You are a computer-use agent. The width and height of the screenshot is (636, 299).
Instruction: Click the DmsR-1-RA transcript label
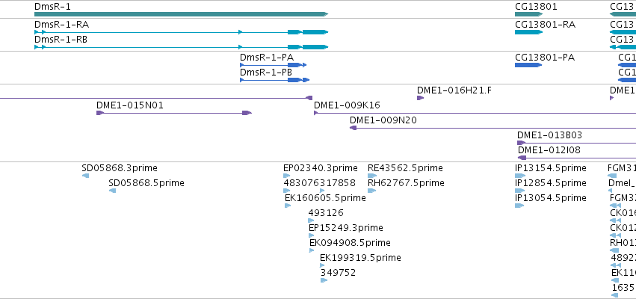(x=61, y=25)
